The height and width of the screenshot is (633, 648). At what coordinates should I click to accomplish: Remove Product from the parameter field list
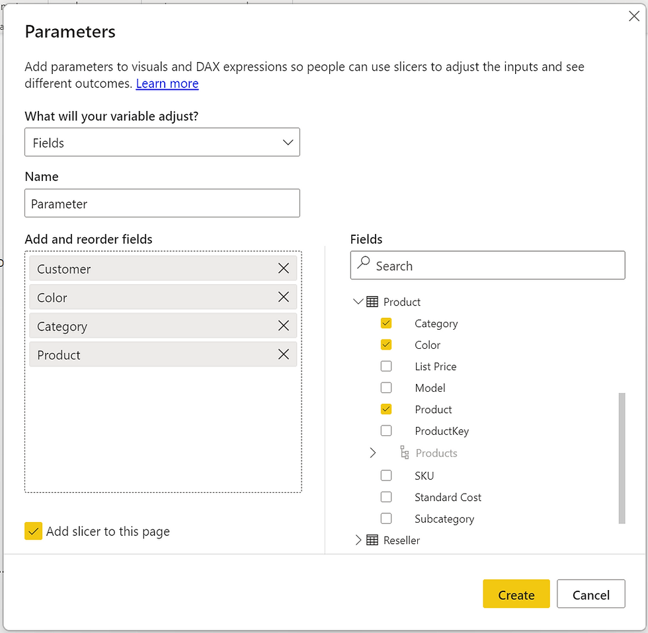point(284,354)
